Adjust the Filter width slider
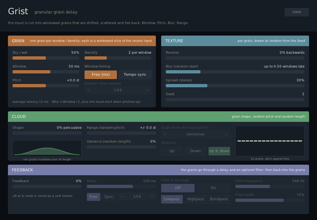This screenshot has width=317, height=220. (270, 200)
